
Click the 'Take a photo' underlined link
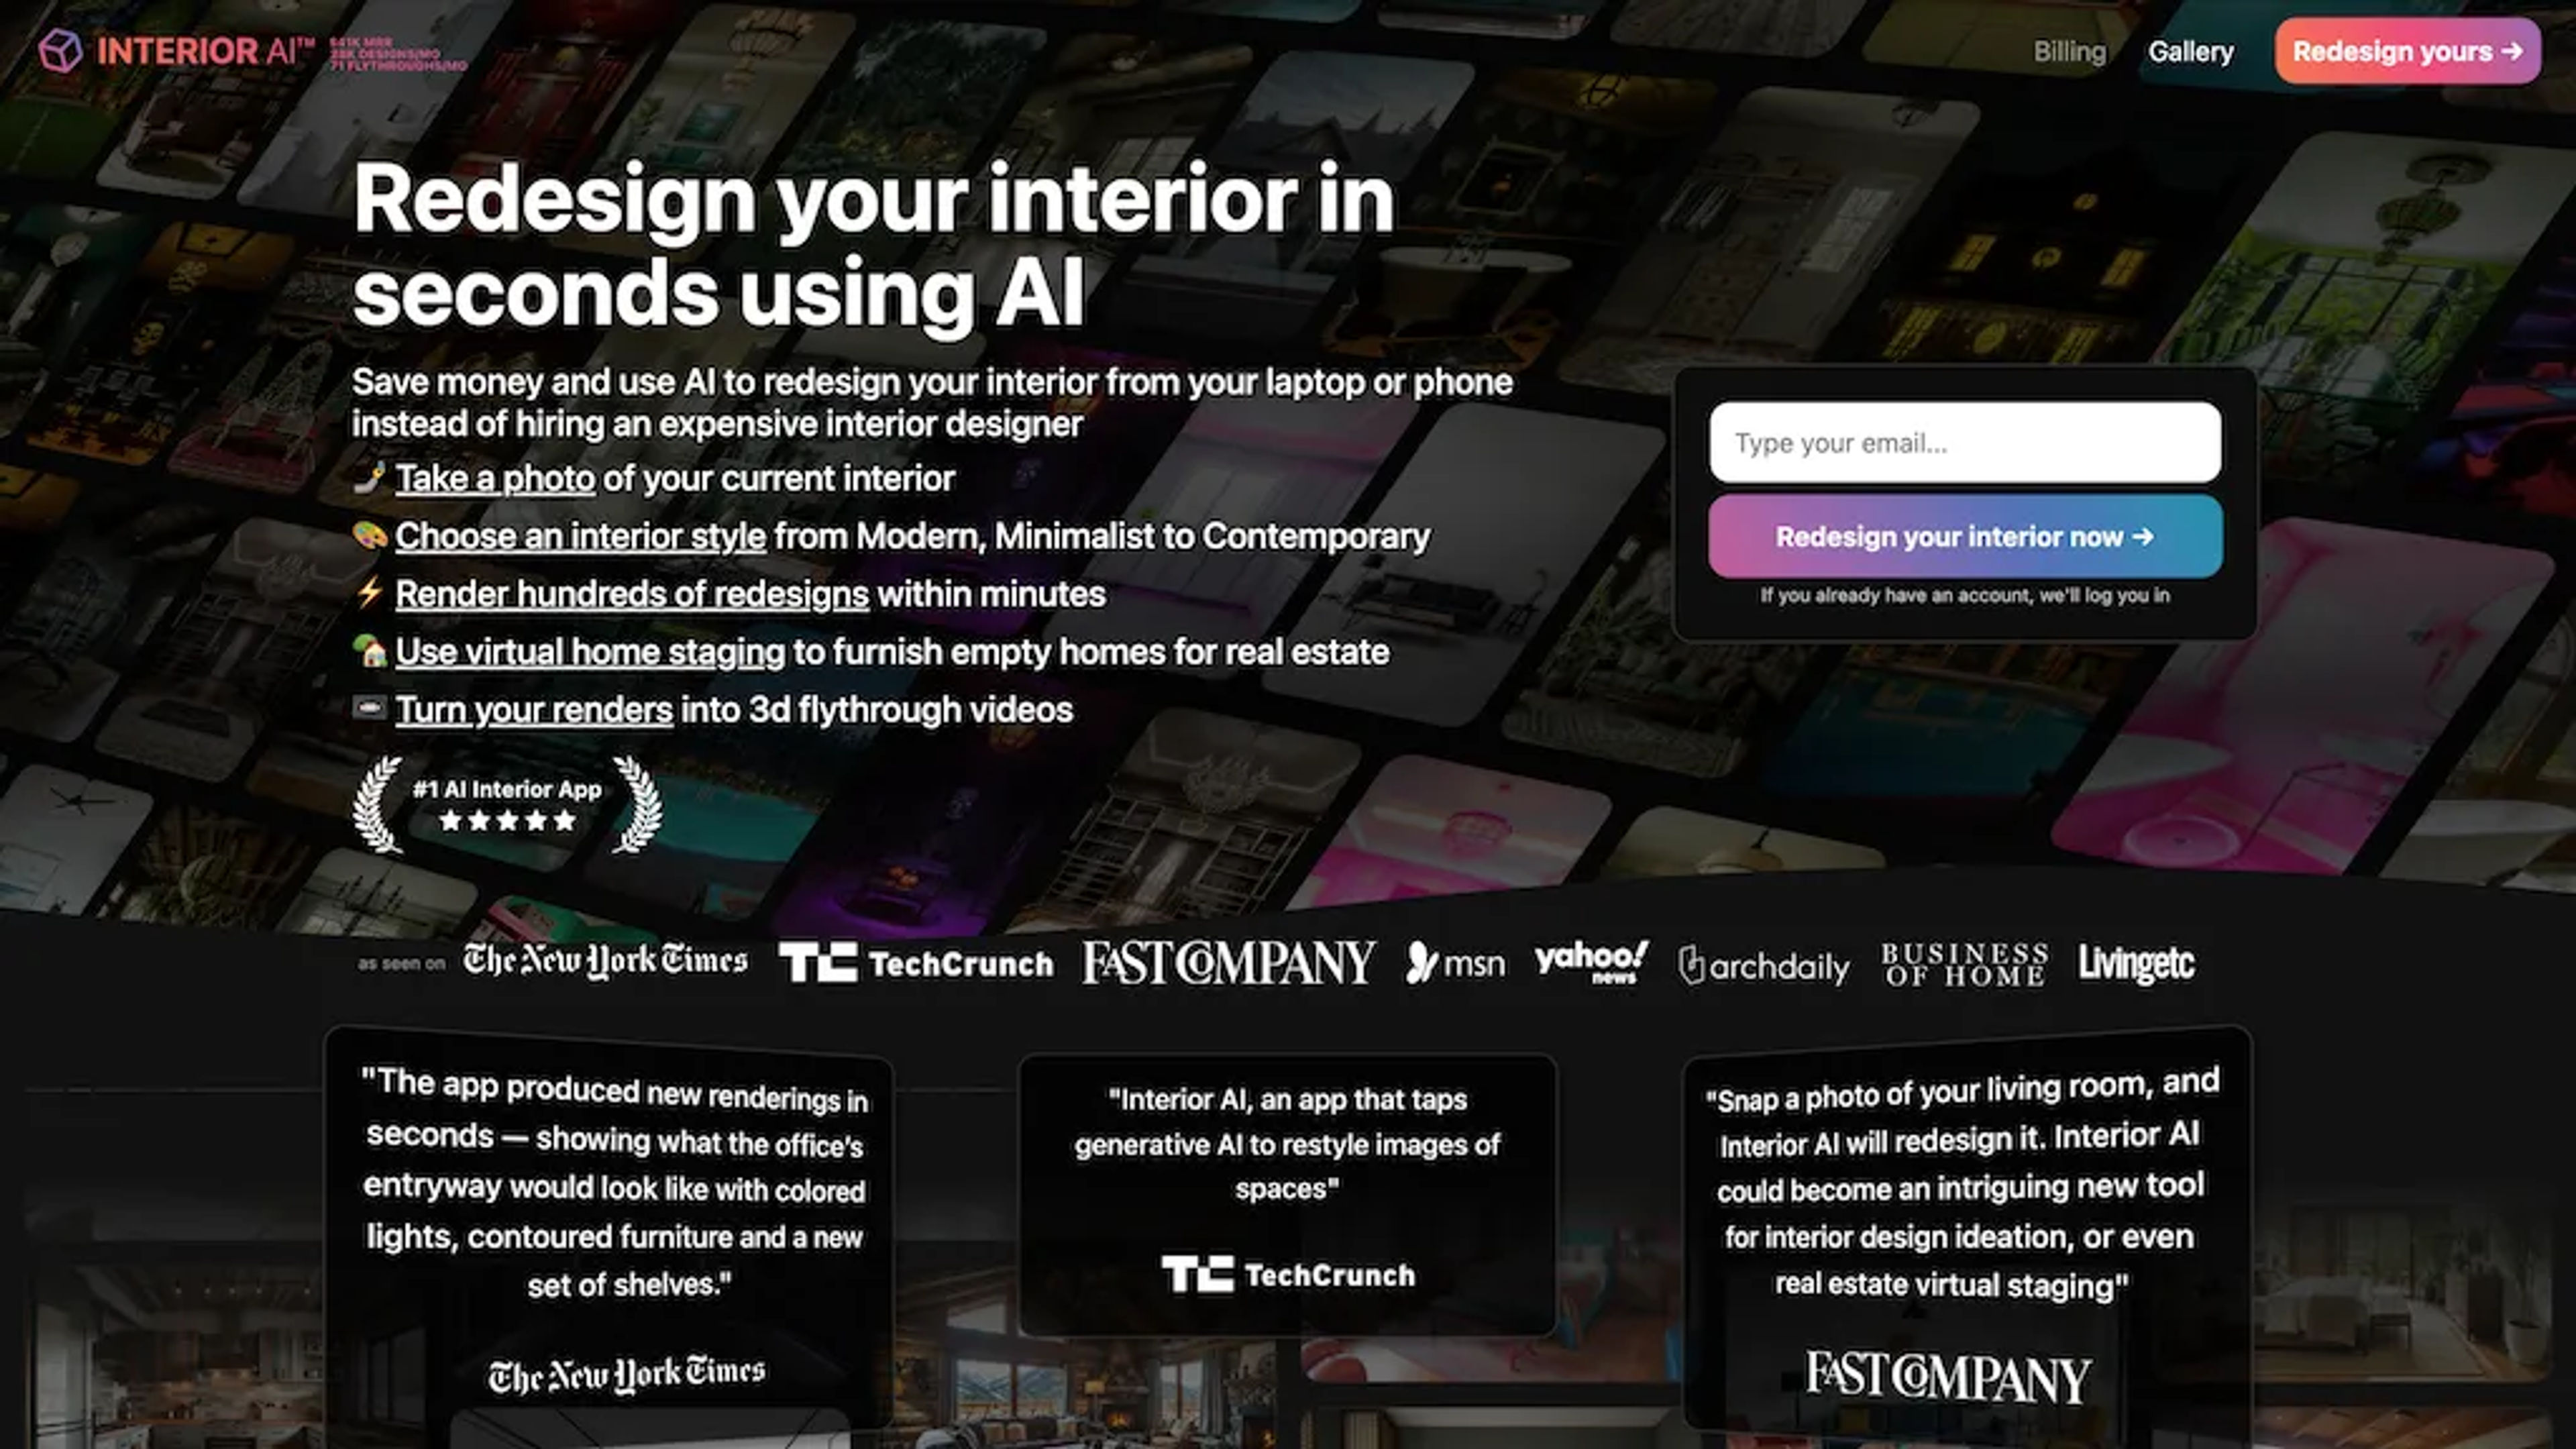click(494, 476)
